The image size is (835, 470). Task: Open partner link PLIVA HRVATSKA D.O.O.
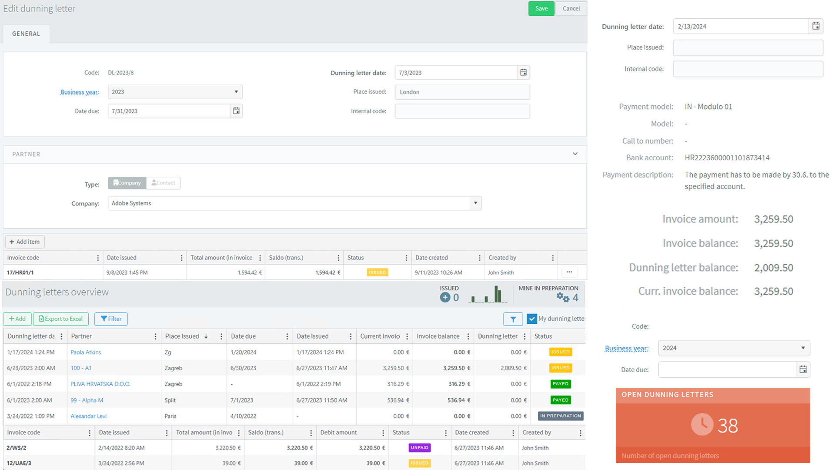(100, 384)
